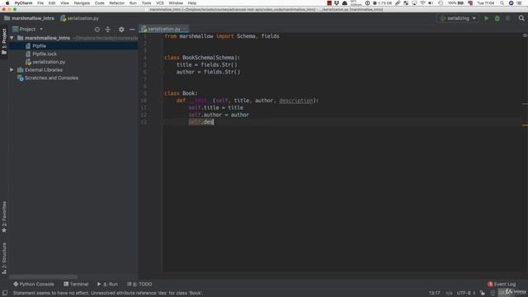Click the Collapse All icon in Project panel
The width and height of the screenshot is (528, 297).
point(108,30)
